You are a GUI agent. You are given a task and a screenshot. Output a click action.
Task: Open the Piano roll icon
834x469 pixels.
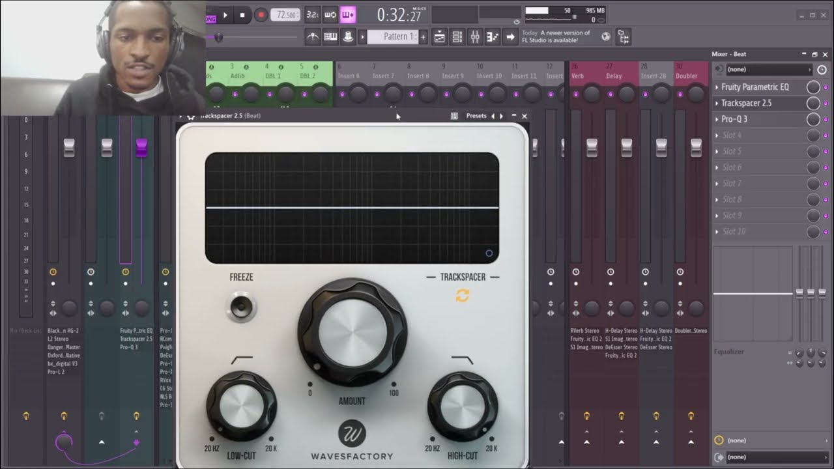click(493, 36)
